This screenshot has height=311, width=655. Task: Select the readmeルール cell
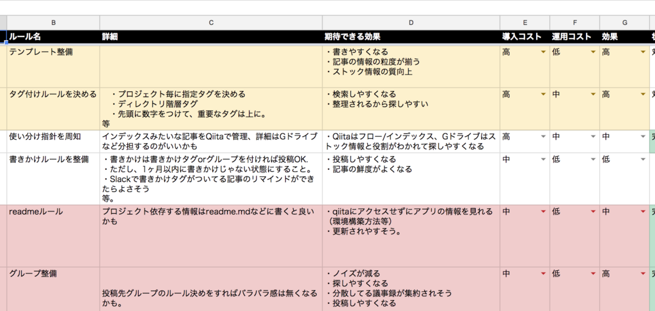click(x=53, y=236)
